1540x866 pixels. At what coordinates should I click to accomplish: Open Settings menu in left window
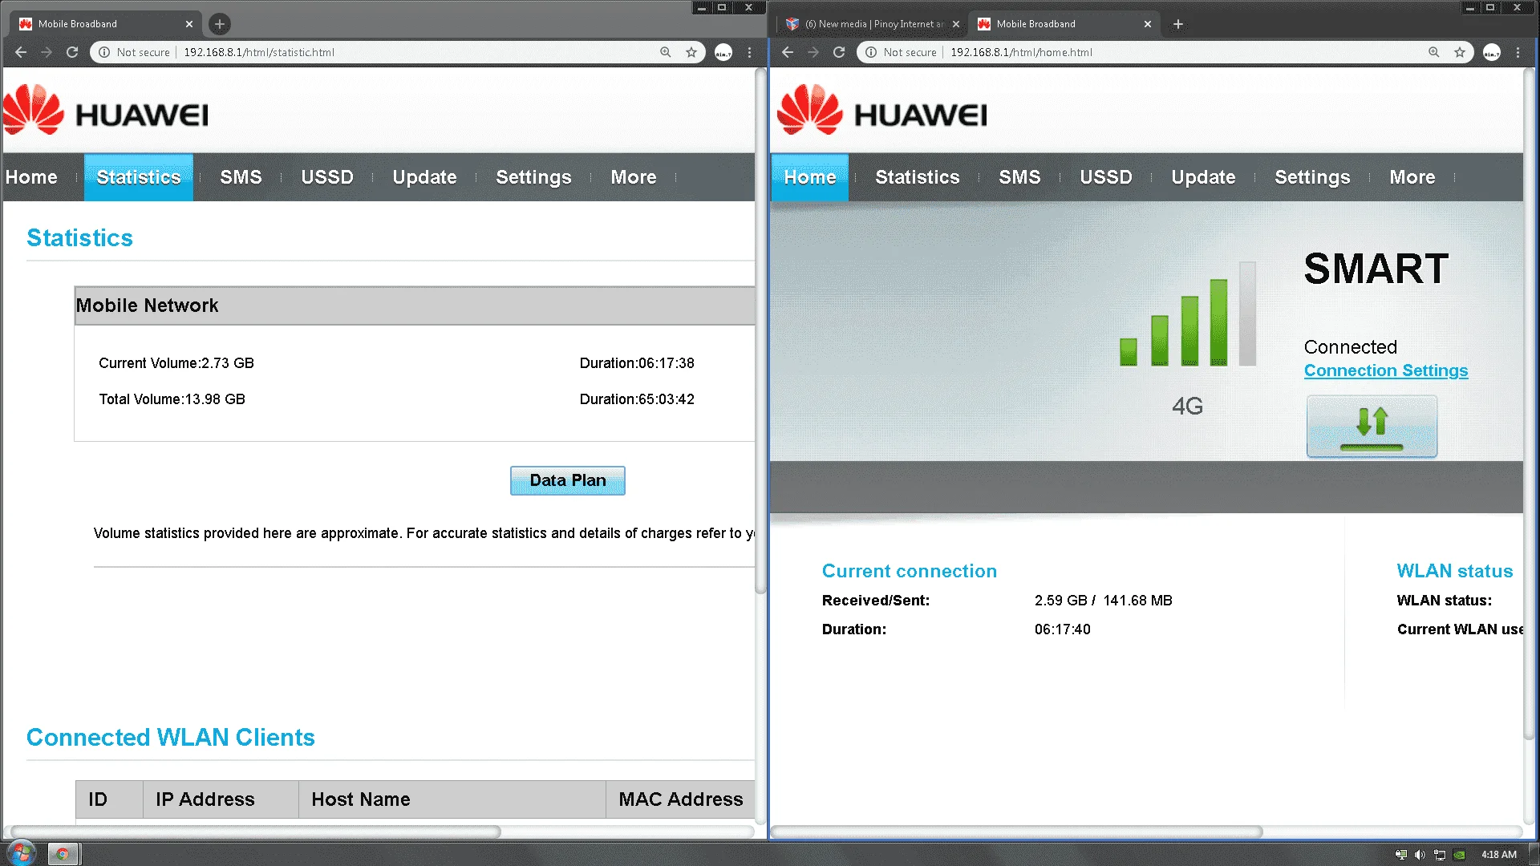pos(533,177)
